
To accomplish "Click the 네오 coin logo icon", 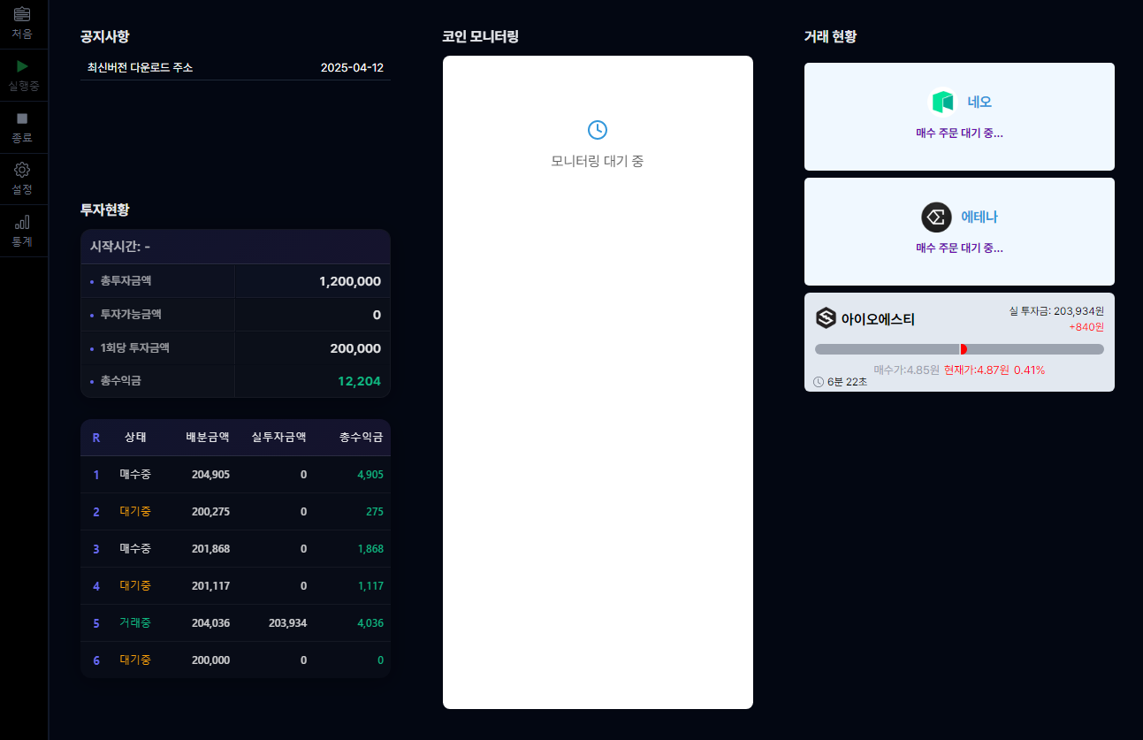I will [x=943, y=103].
